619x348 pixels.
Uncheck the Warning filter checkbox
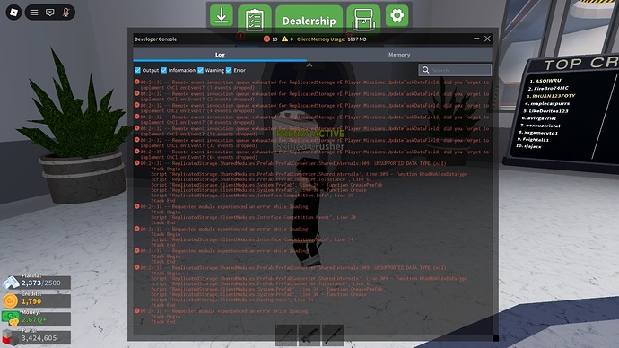(x=201, y=70)
